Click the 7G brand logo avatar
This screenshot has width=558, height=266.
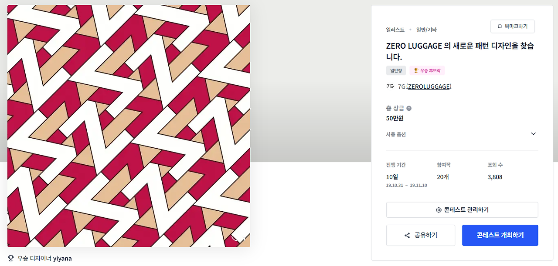390,86
